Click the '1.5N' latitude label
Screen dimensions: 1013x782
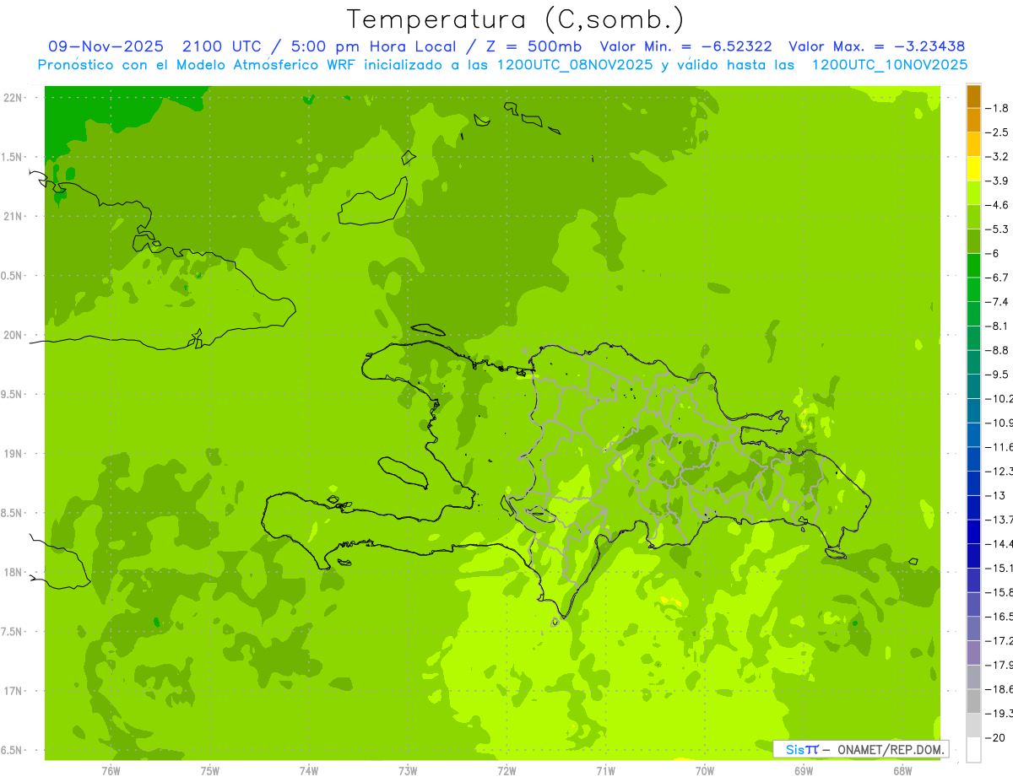(12, 157)
